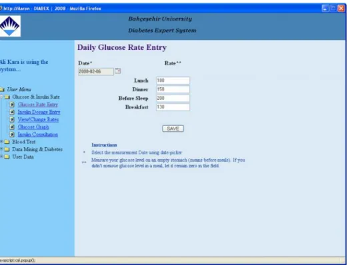This screenshot has width=350, height=265.
Task: Select the Blood Test tree item label
Action: tap(23, 142)
